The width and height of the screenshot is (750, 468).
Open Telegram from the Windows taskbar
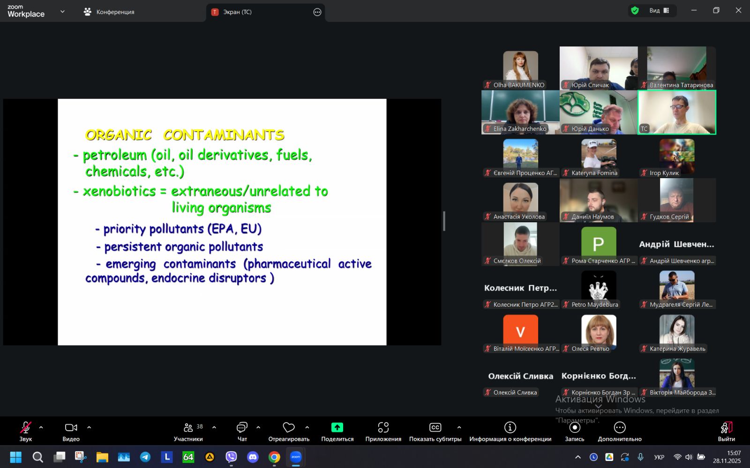pos(145,457)
